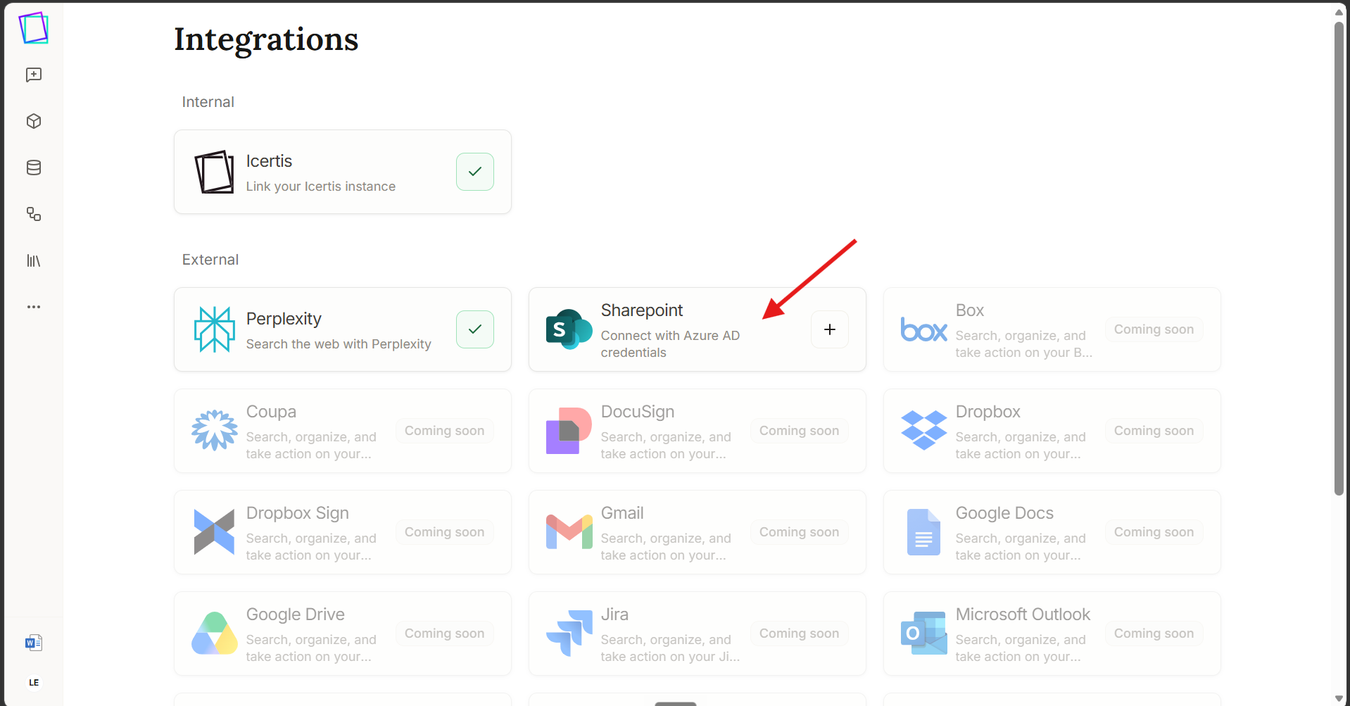Viewport: 1350px width, 706px height.
Task: Click the scrollbar down arrow
Action: coord(1339,698)
